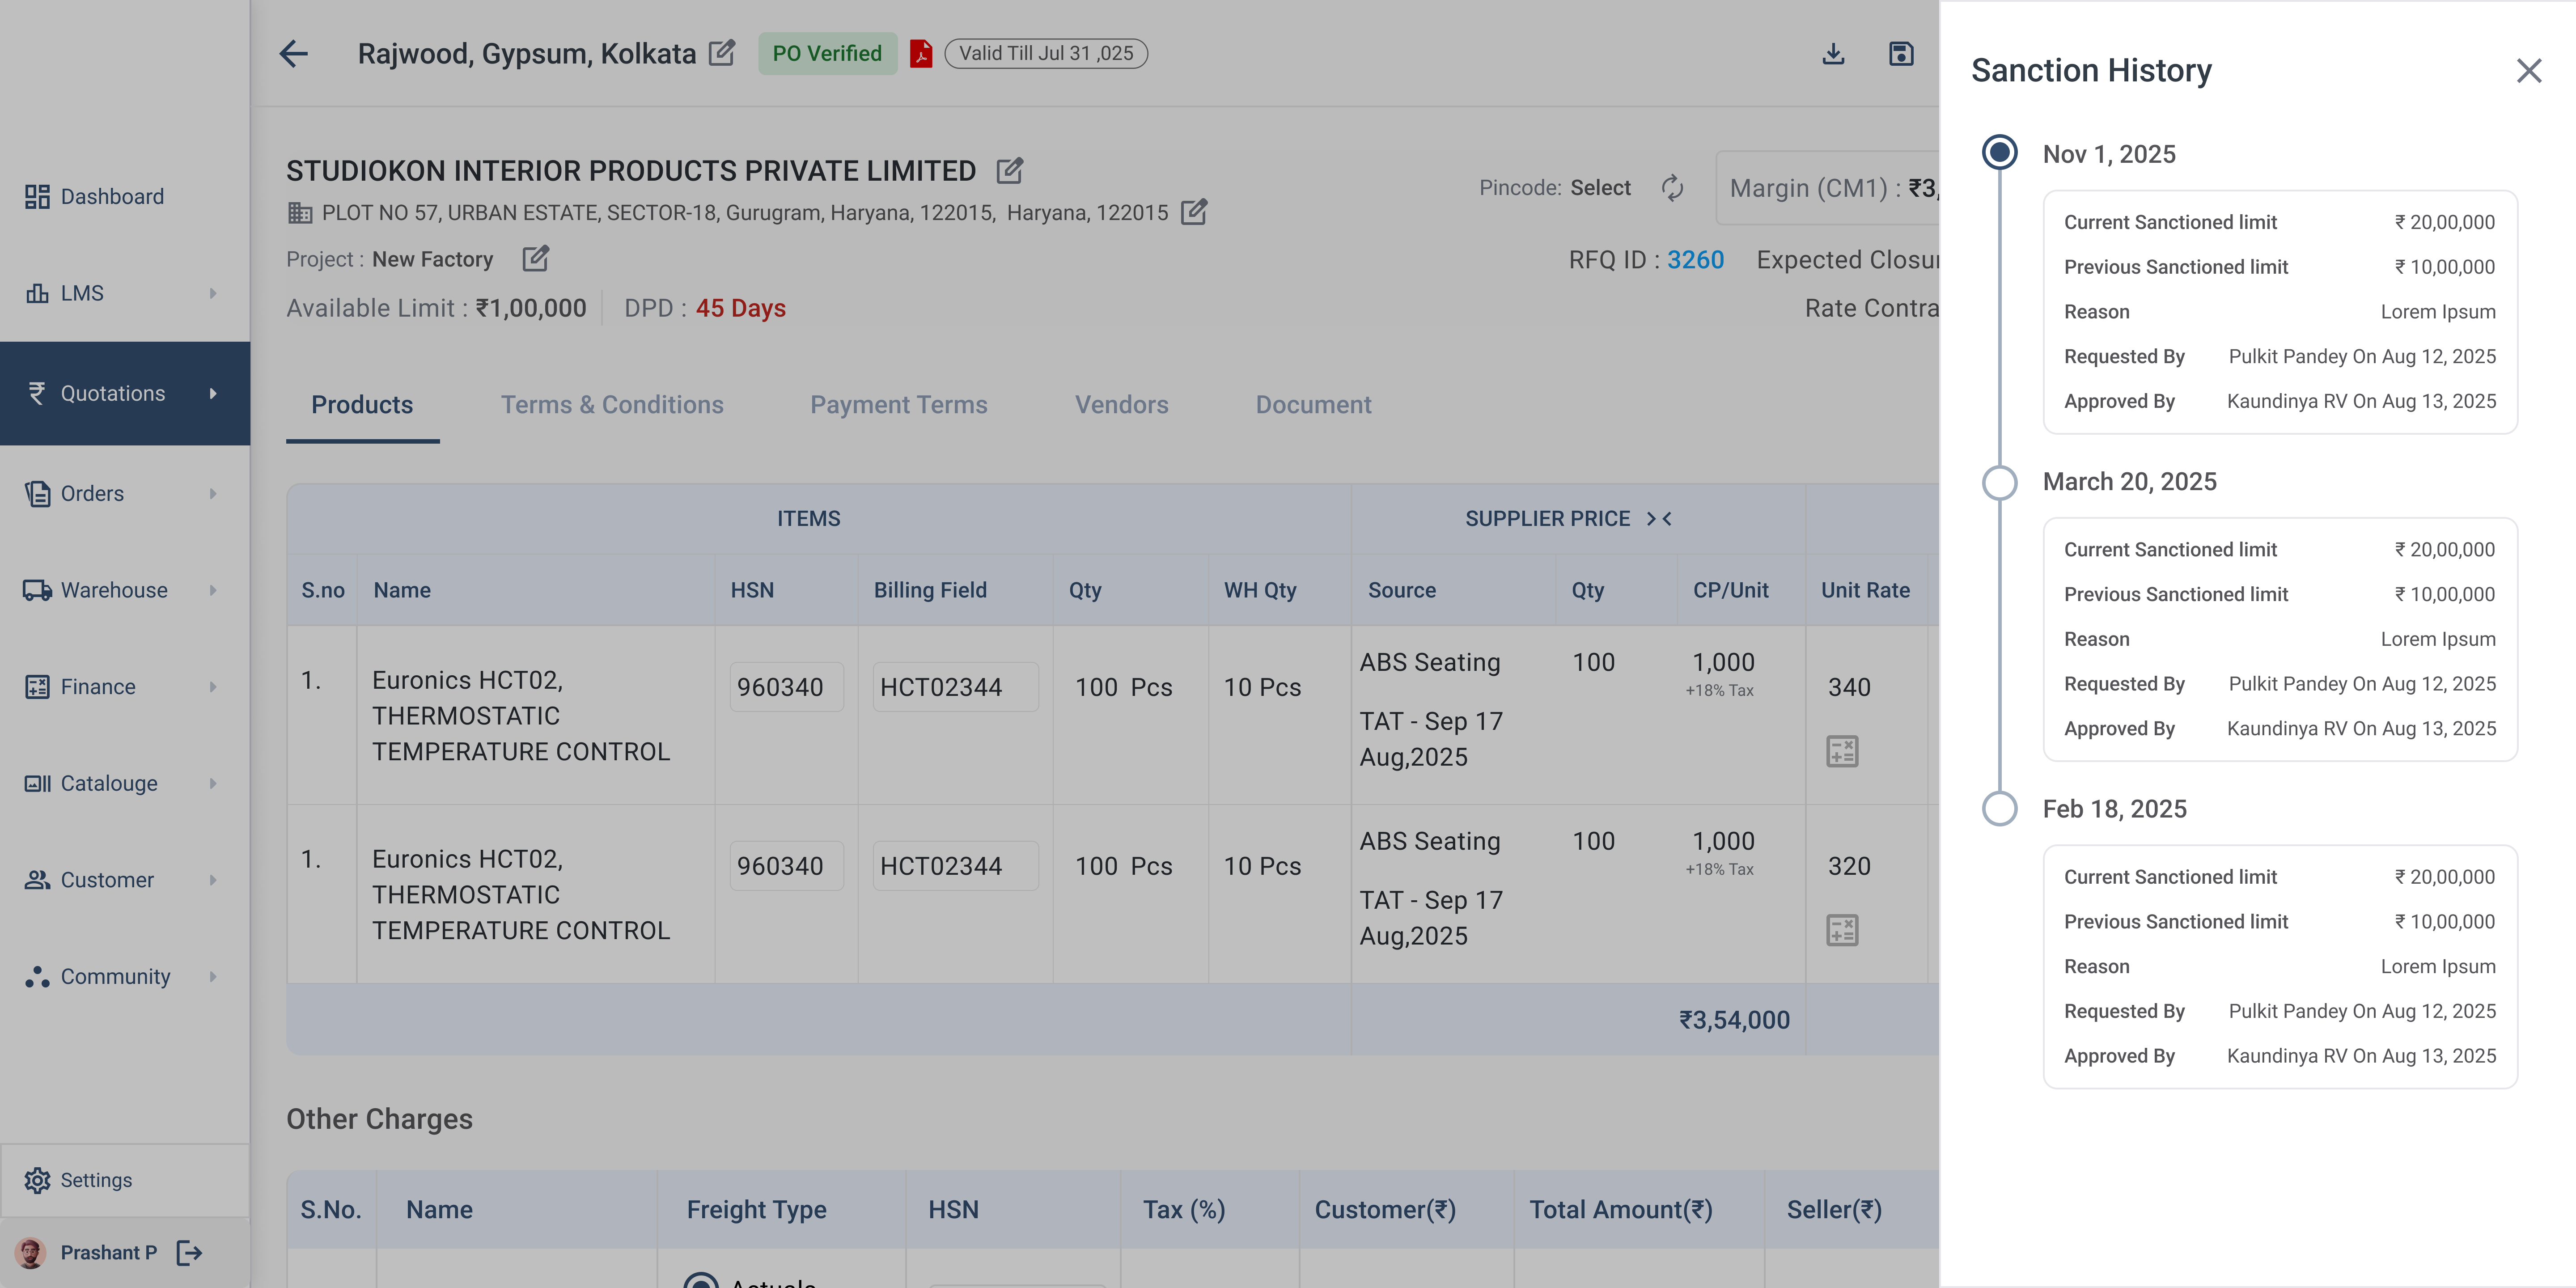Click the PO Verified badge
Image resolution: width=2576 pixels, height=1288 pixels.
[x=827, y=53]
